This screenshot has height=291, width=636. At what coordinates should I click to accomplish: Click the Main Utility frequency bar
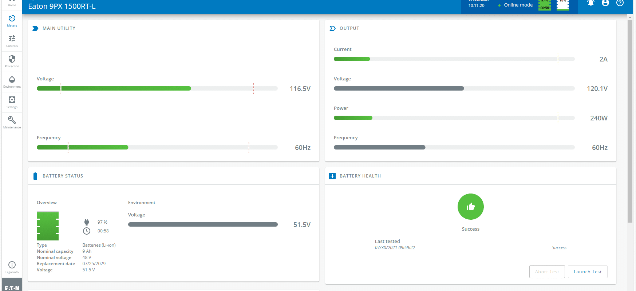tap(157, 147)
